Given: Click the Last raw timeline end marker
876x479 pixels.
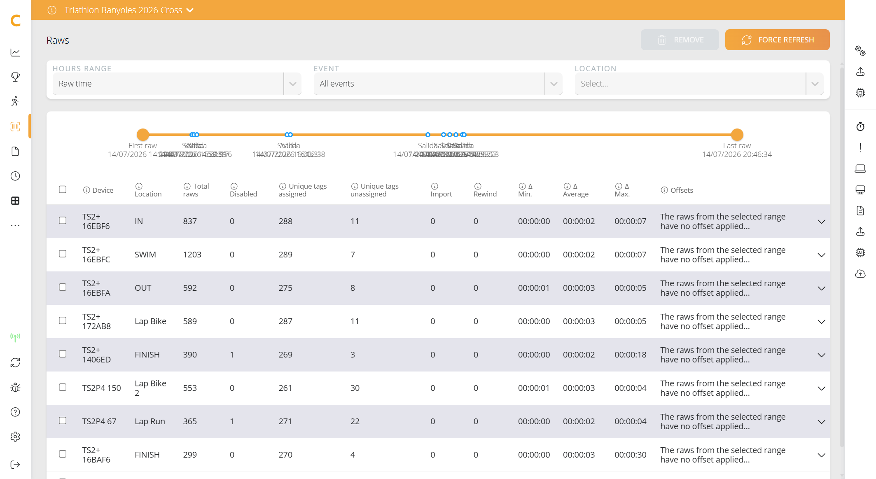Looking at the screenshot, I should (737, 135).
